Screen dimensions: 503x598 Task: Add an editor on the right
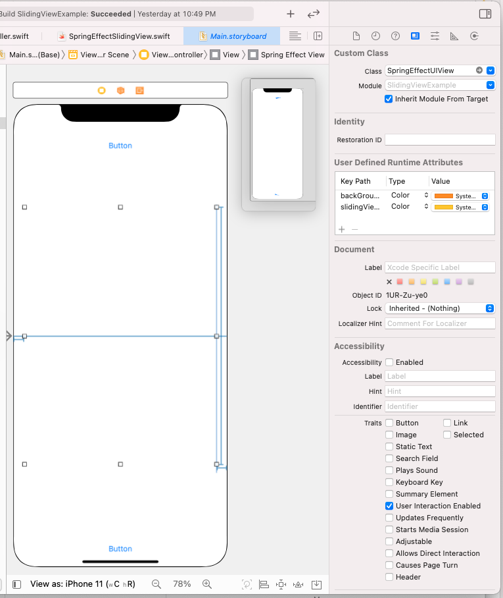point(318,36)
